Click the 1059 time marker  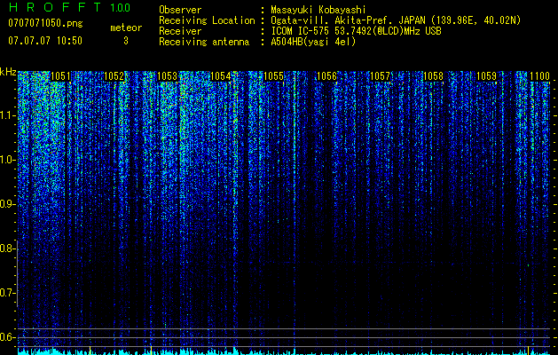tap(486, 76)
